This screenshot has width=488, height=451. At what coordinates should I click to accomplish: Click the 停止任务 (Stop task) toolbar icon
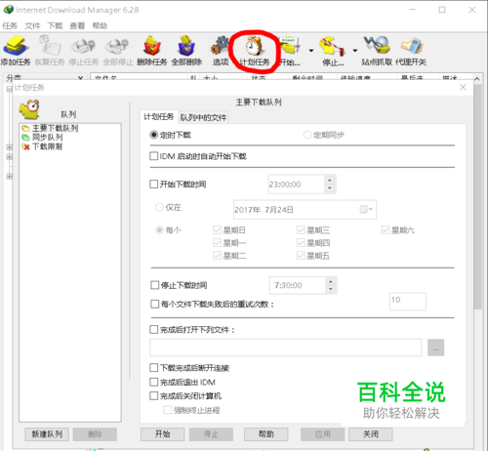[84, 51]
